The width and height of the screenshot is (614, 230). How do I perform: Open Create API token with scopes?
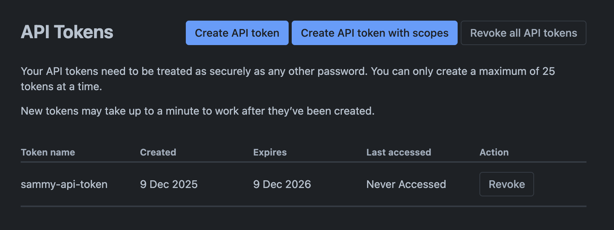coord(374,33)
